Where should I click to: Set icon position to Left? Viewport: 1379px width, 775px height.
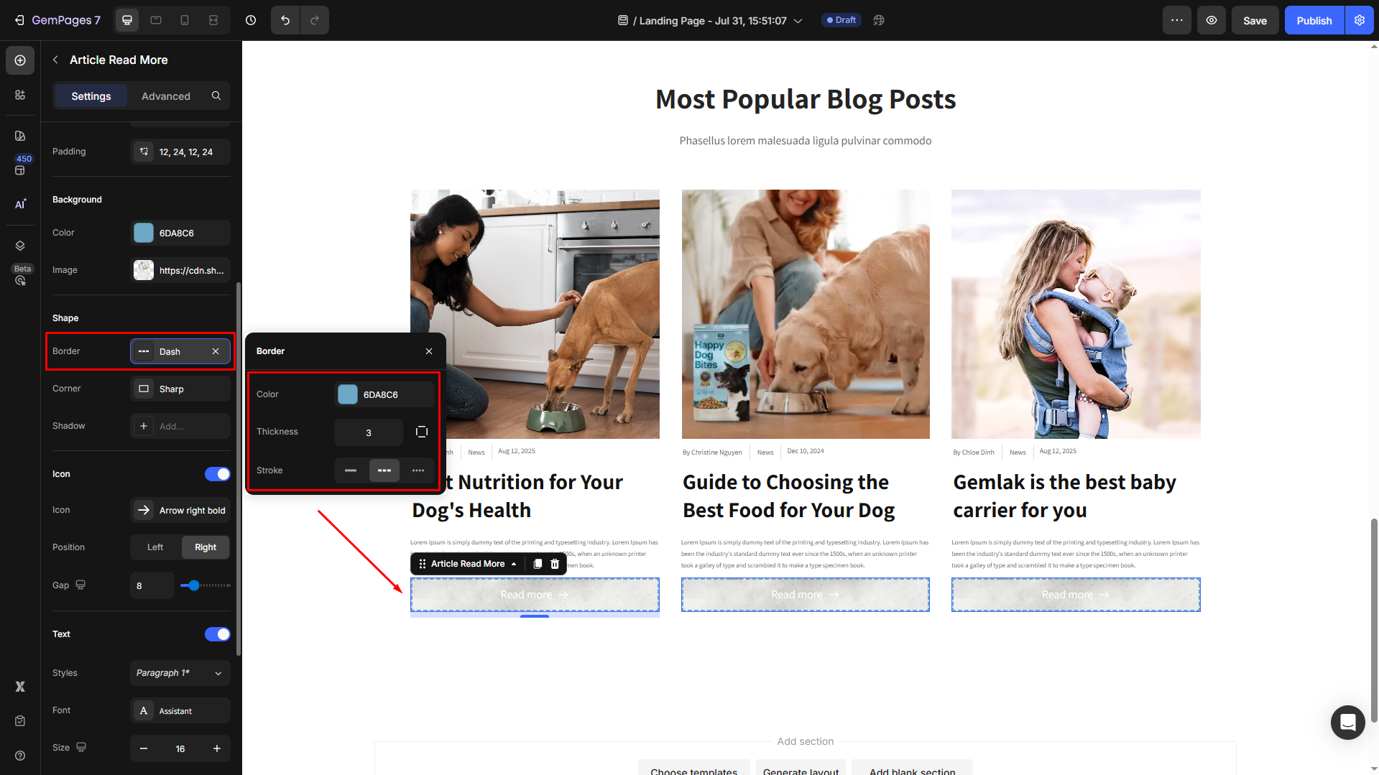click(x=155, y=547)
